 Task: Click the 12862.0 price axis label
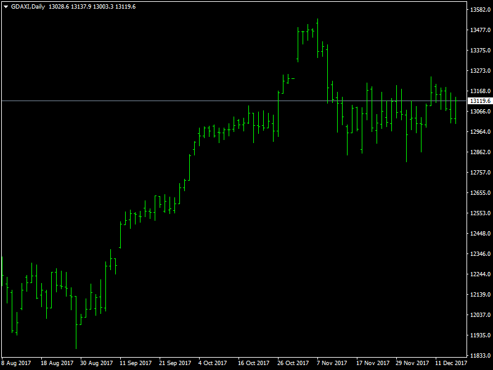coord(480,152)
